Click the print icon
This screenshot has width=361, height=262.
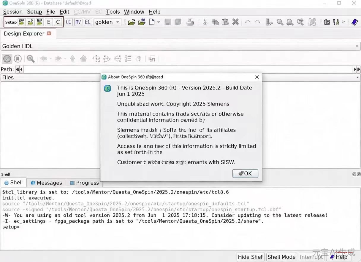coord(190,22)
